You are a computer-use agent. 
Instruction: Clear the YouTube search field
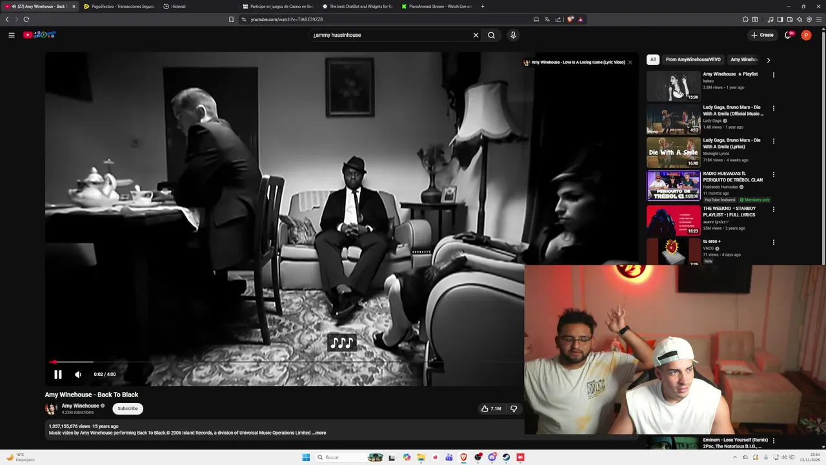click(x=476, y=35)
